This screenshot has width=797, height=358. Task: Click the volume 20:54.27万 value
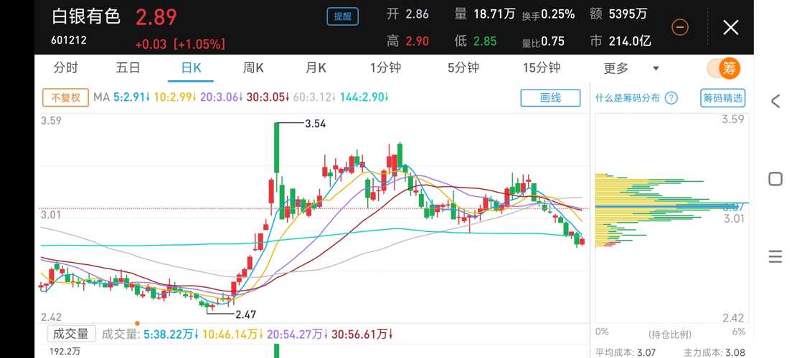[297, 334]
